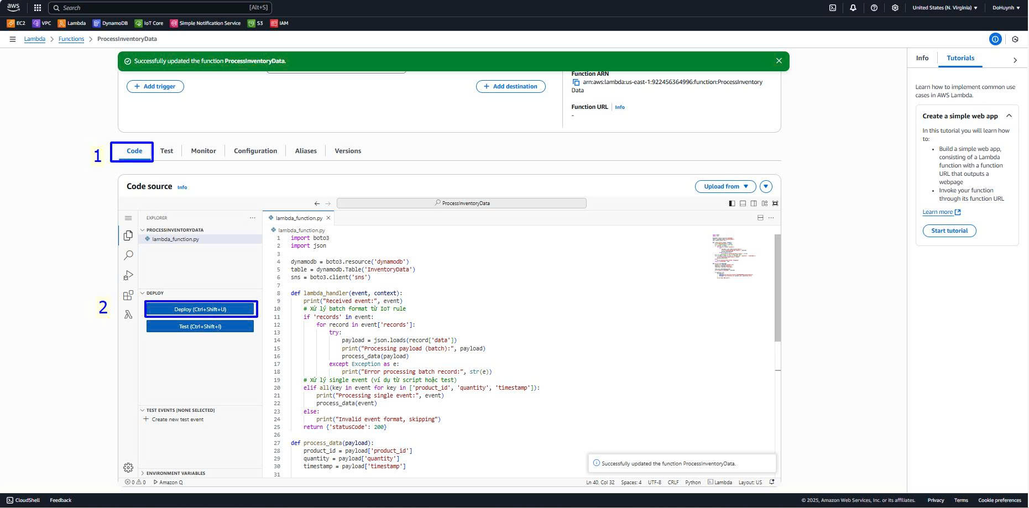Open CloudShell icon in top navigation bar
The height and width of the screenshot is (508, 1029).
tap(832, 8)
